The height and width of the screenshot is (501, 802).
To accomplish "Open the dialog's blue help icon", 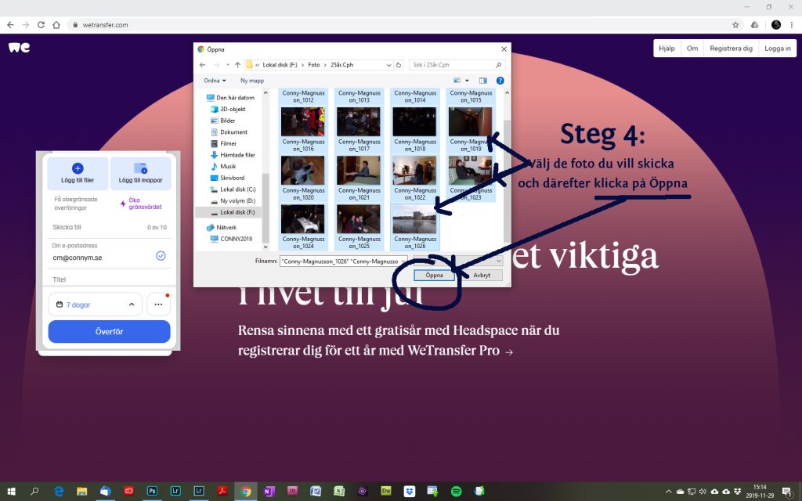I will [x=500, y=80].
